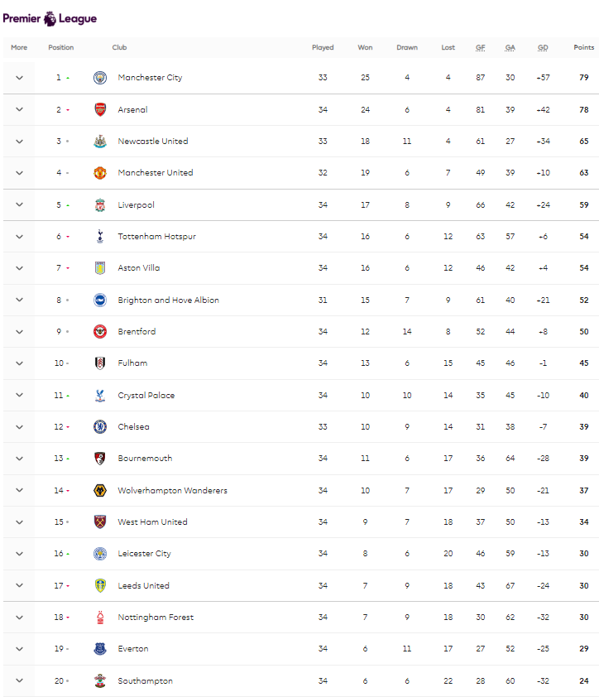Open the Brighton and Hove Albion link
Image resolution: width=599 pixels, height=697 pixels.
tap(169, 300)
